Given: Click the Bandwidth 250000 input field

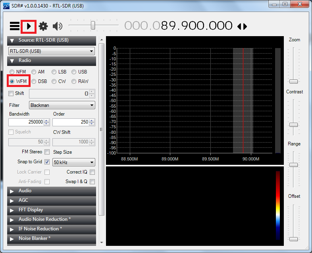Looking at the screenshot, I should click(26, 122).
